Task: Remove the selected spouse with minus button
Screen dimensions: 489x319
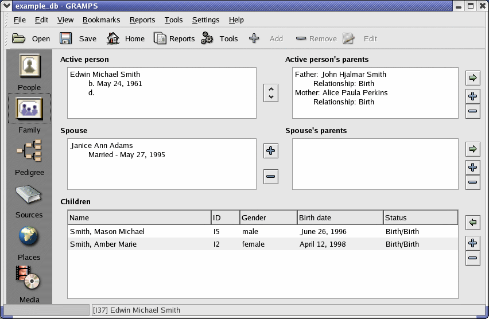Action: (x=271, y=177)
